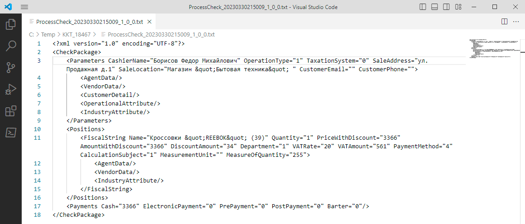Open the Temp breadcrumb folder
The image size is (525, 224).
pyautogui.click(x=48, y=34)
